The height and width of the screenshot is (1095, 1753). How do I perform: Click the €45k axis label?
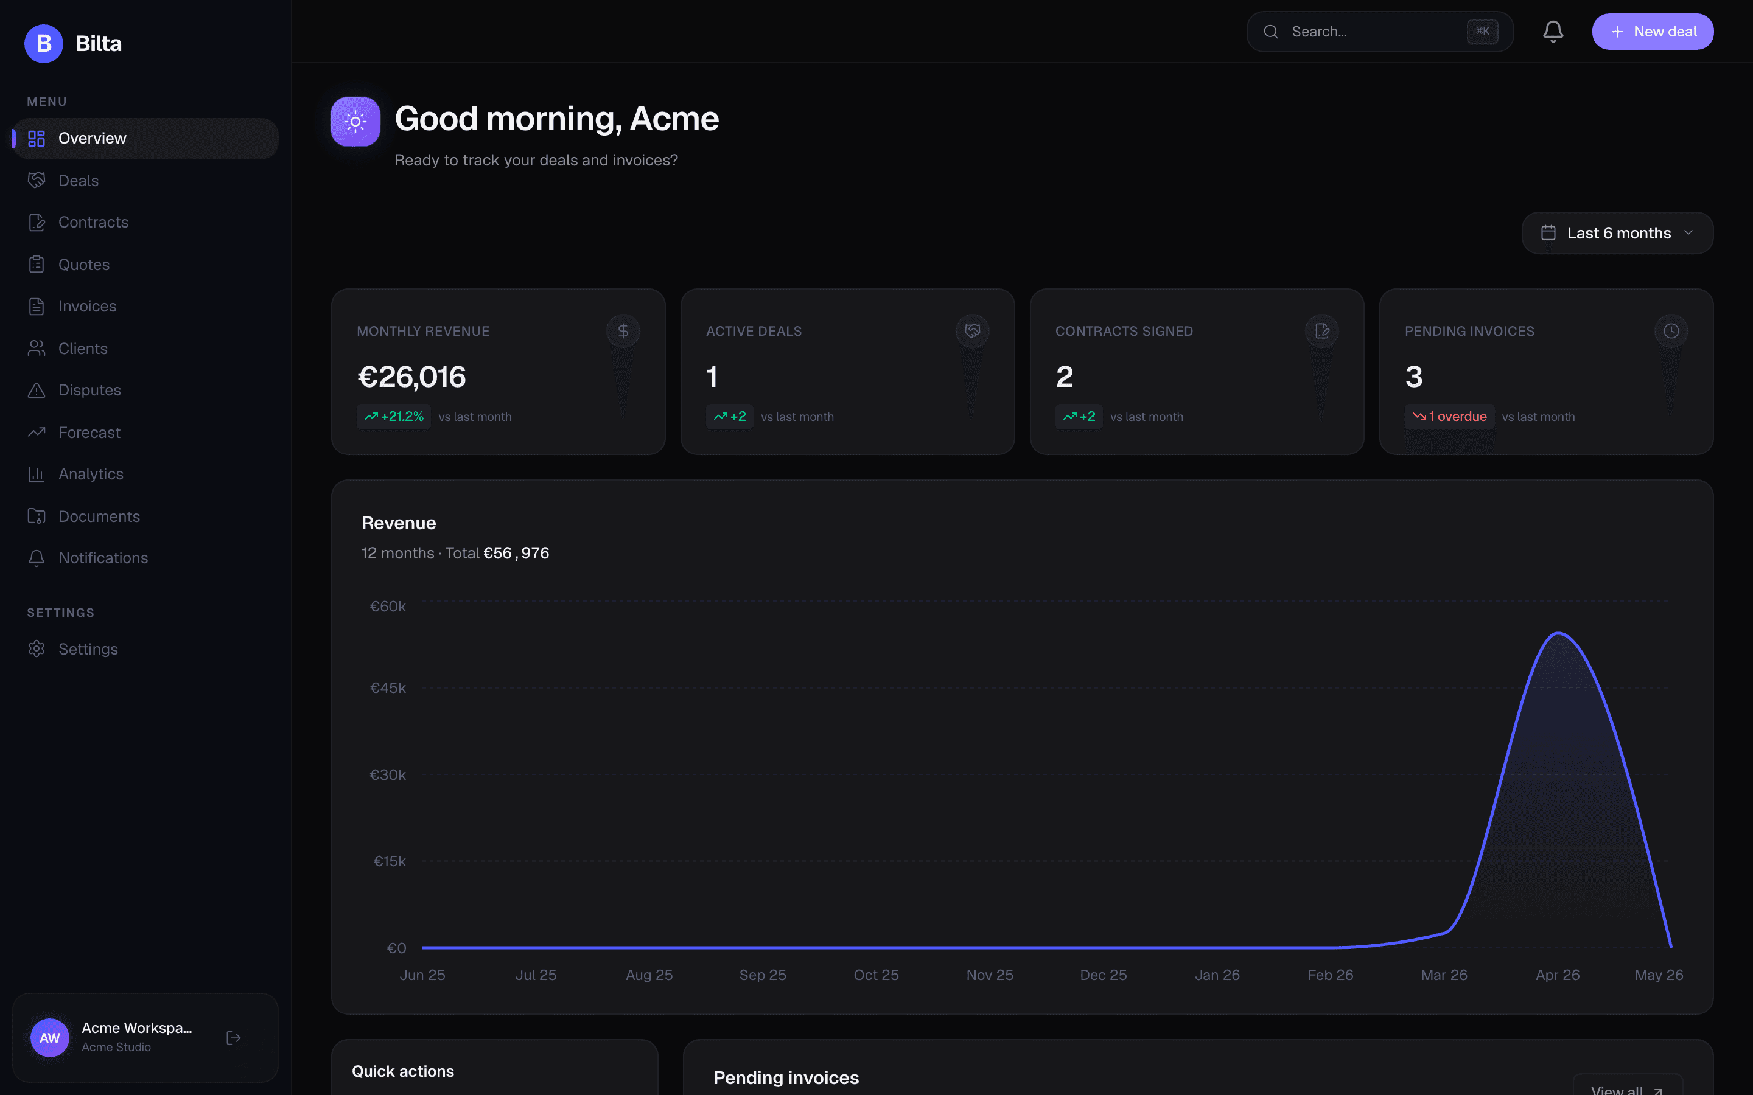388,687
